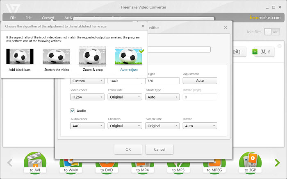Open the Bitrate type Auto dropdown
The height and width of the screenshot is (179, 287).
point(162,97)
